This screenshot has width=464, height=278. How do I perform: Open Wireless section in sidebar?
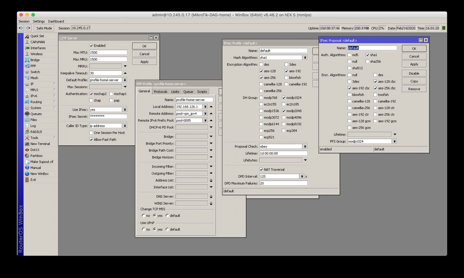click(x=37, y=54)
